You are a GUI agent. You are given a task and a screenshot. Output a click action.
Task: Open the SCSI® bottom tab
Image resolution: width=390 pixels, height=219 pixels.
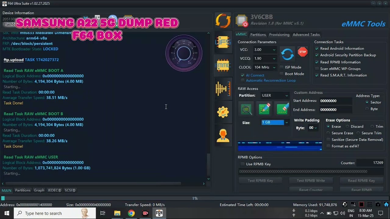pos(70,190)
